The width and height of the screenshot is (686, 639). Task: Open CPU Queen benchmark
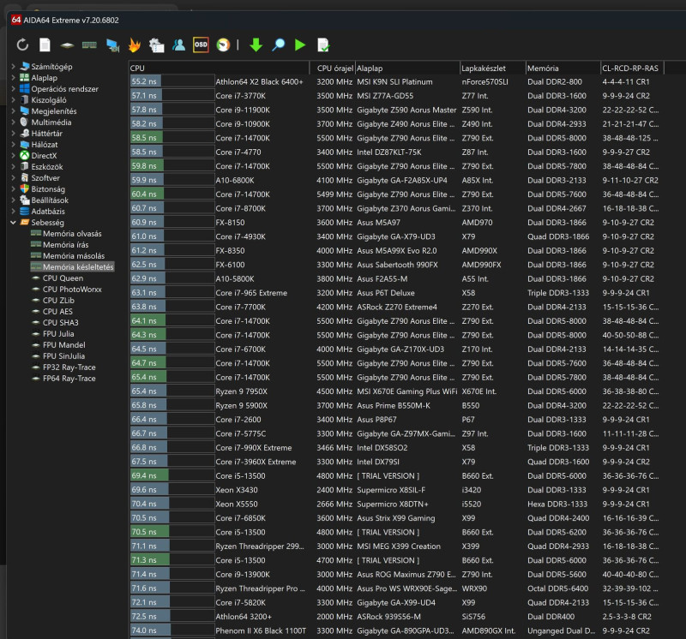tap(63, 278)
